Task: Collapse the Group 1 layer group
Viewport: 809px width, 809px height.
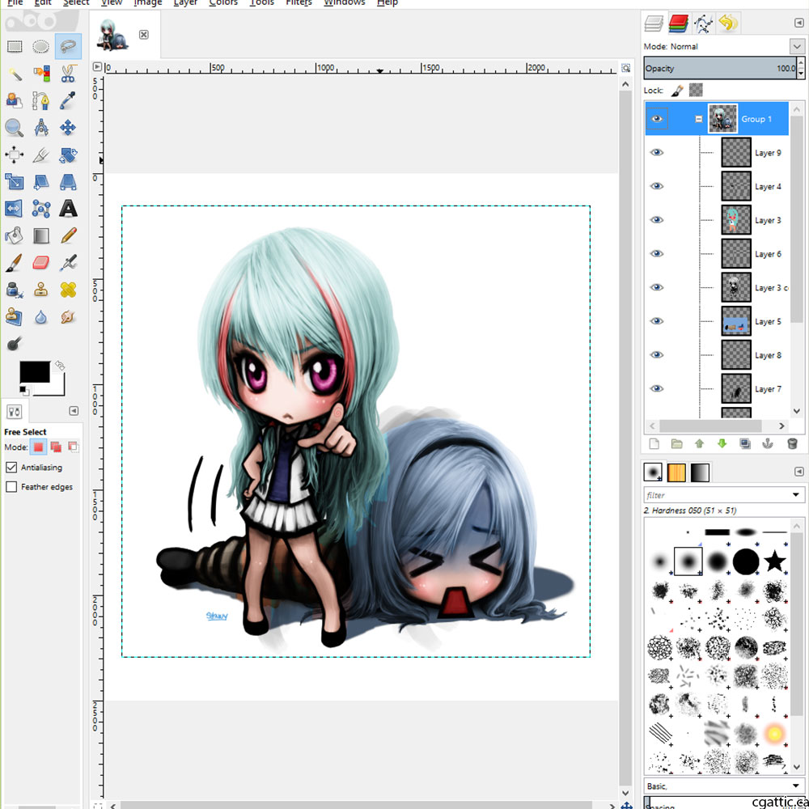Action: 698,119
